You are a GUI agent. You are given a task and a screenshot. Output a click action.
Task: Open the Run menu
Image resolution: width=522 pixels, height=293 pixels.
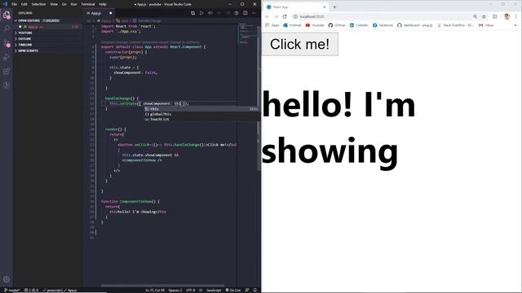pyautogui.click(x=73, y=4)
